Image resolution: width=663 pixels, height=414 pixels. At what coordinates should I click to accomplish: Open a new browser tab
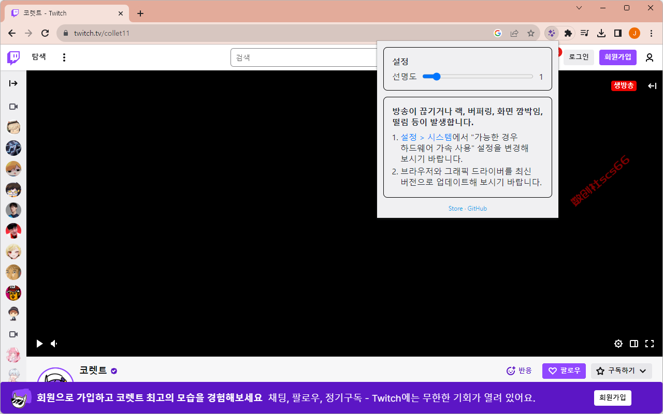pyautogui.click(x=140, y=13)
